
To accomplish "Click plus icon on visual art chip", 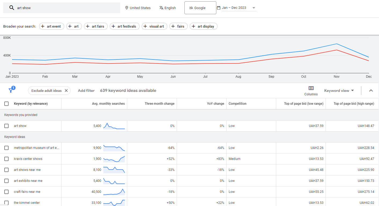I will click(x=145, y=26).
